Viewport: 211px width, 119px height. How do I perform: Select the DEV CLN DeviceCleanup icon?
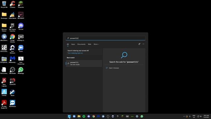tap(4, 49)
